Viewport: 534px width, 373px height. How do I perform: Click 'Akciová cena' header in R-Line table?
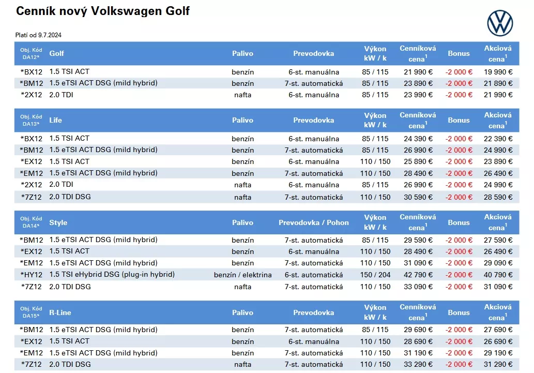click(x=498, y=312)
